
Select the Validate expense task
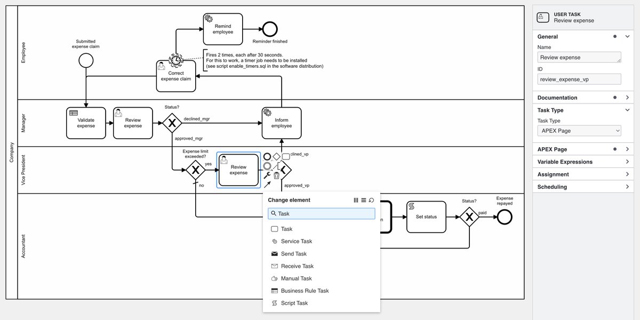(86, 123)
